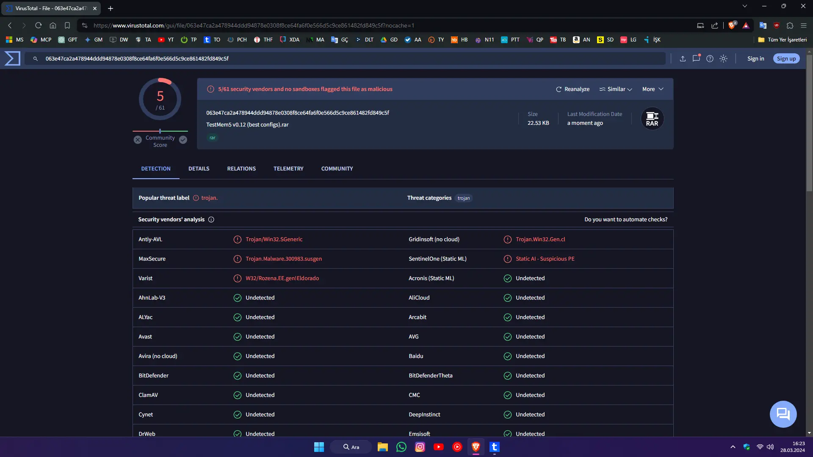The image size is (813, 457).
Task: Click the RAR file type icon
Action: pyautogui.click(x=652, y=119)
